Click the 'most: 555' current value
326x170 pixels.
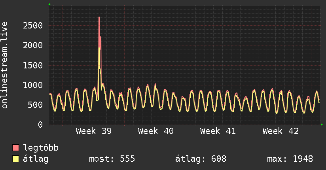[112, 159]
